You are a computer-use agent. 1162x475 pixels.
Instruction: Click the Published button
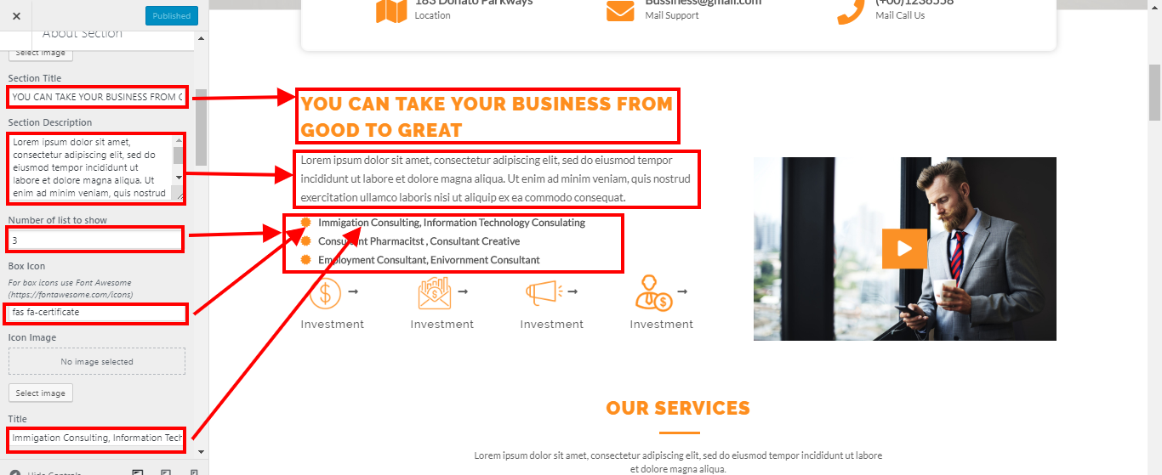point(172,15)
